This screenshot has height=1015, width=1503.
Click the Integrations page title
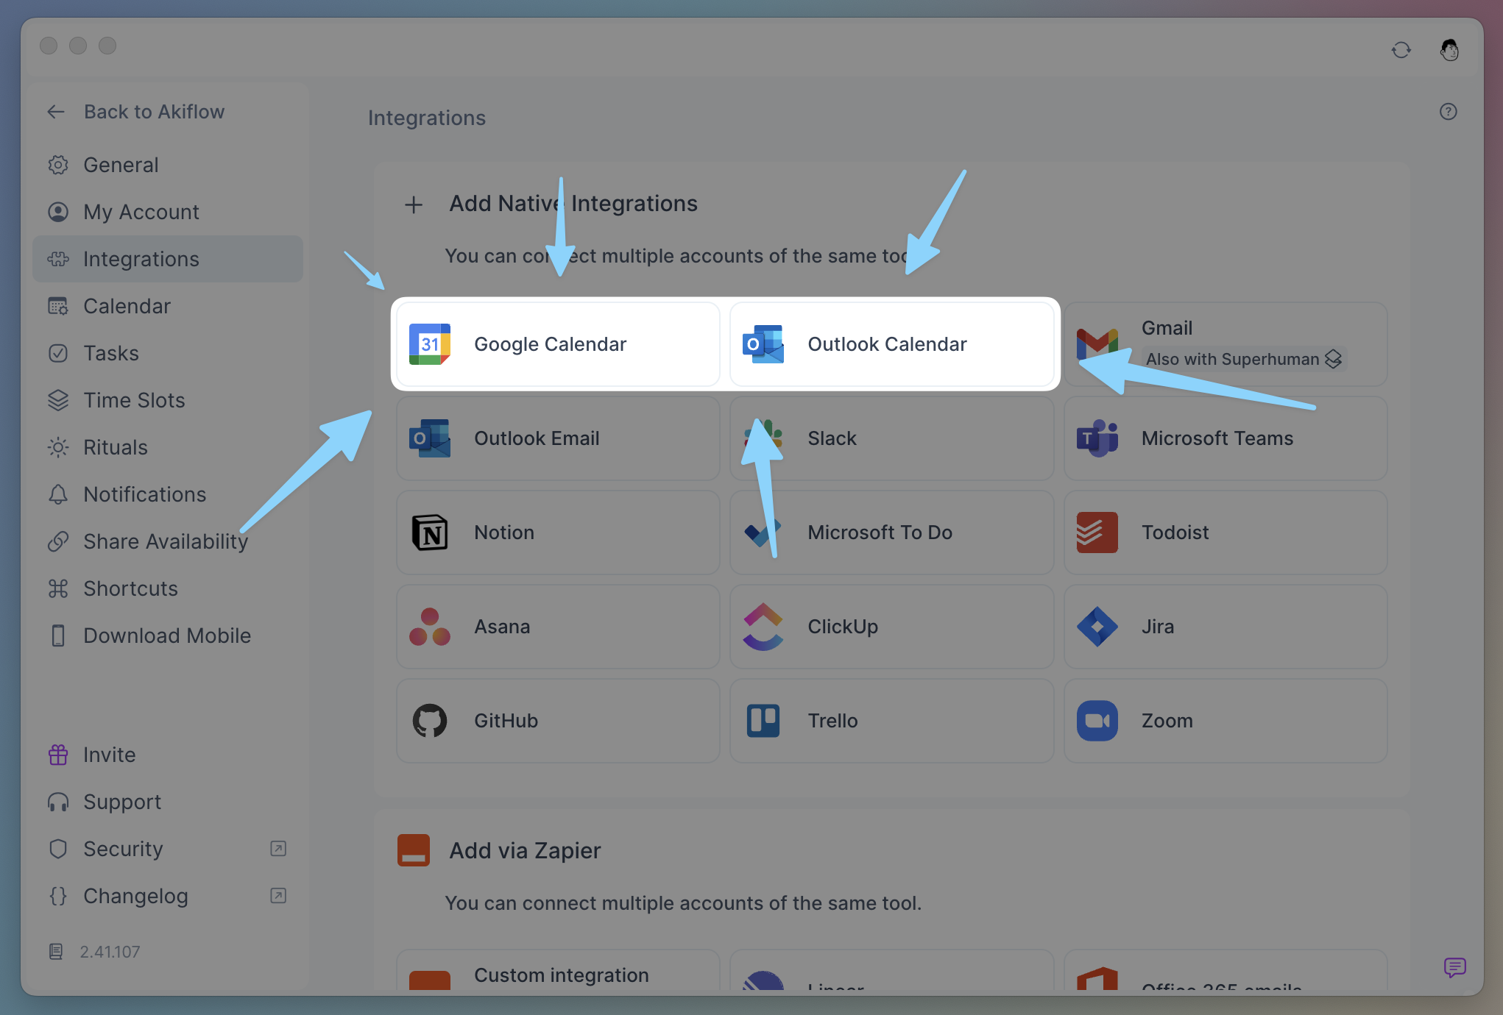[x=427, y=118]
